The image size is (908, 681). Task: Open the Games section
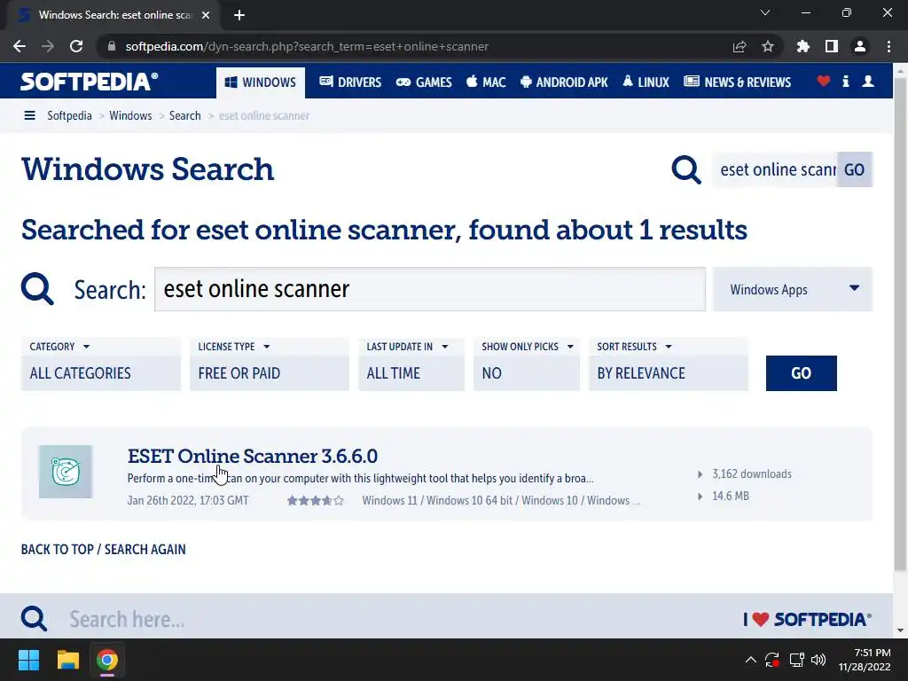click(424, 82)
